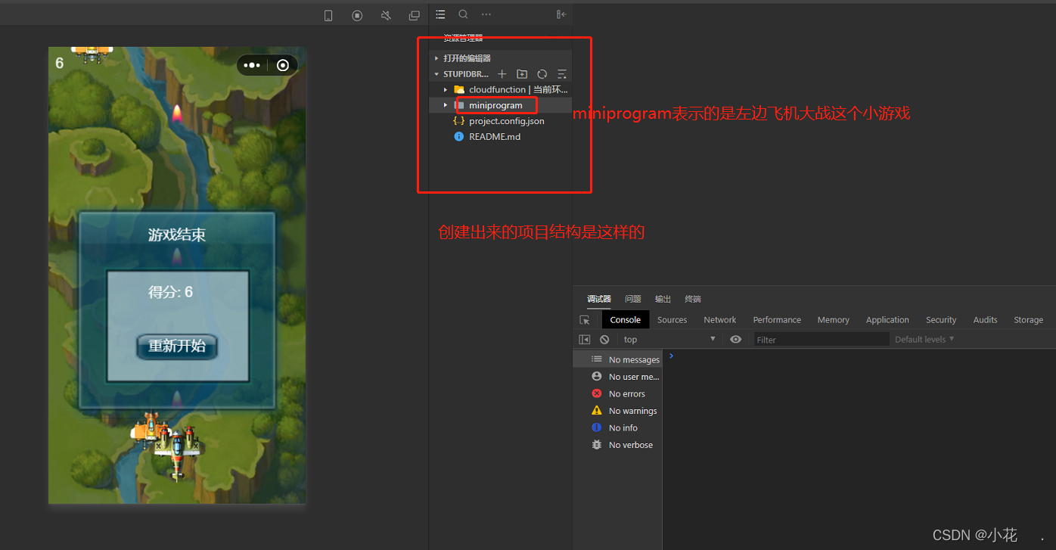Click the capsule close circle button in simulator
Image resolution: width=1056 pixels, height=550 pixels.
[283, 65]
